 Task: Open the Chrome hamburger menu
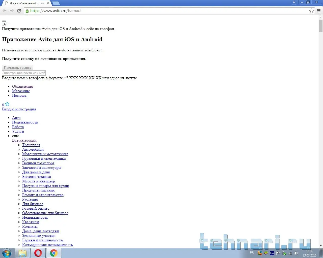point(319,11)
